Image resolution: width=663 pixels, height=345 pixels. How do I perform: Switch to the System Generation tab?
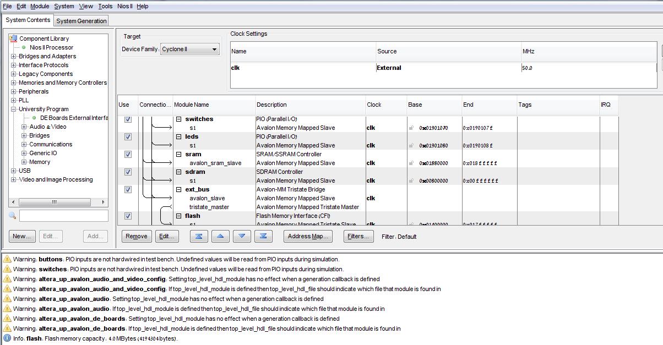point(81,21)
